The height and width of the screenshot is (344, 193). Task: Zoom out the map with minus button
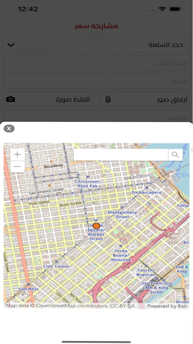click(x=18, y=166)
